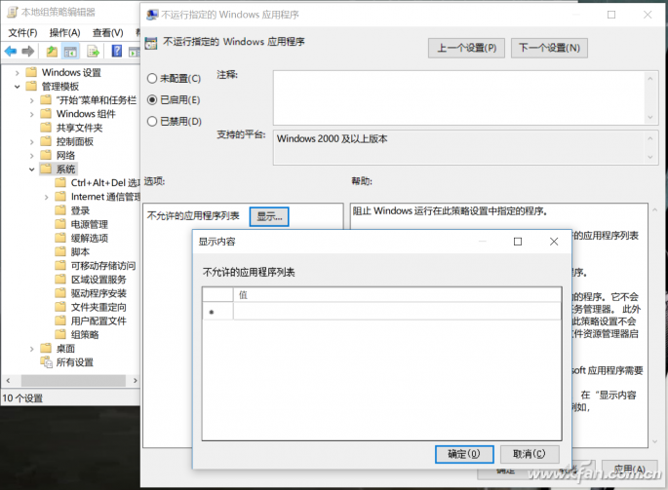The image size is (668, 490).
Task: Expand the 控制面板 tree node
Action: [31, 142]
